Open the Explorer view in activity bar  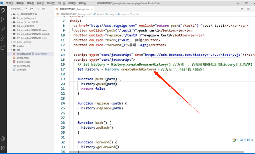pyautogui.click(x=3, y=10)
